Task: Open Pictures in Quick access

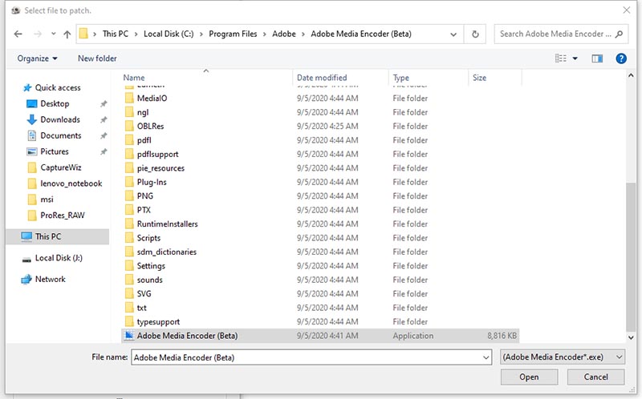Action: [47, 151]
